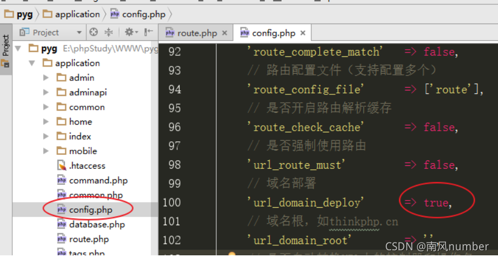The width and height of the screenshot is (498, 257).
Task: Expand the common folder
Action: click(x=46, y=107)
